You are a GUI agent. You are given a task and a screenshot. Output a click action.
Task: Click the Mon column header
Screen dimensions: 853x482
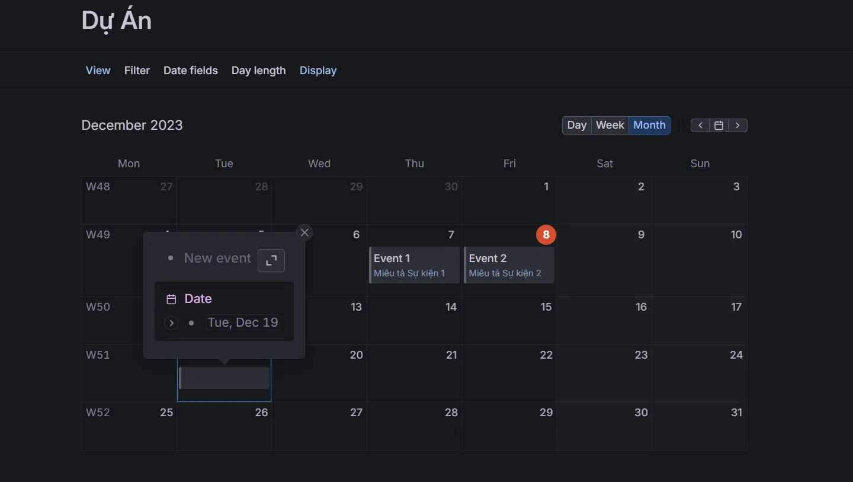[x=129, y=164]
